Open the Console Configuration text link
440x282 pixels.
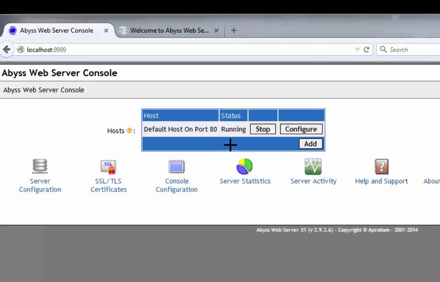(176, 185)
